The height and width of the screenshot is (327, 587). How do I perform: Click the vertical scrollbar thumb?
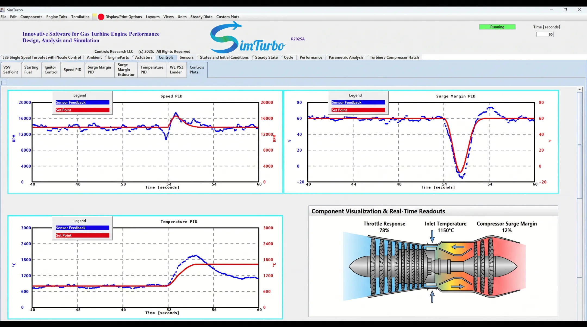pos(579,145)
